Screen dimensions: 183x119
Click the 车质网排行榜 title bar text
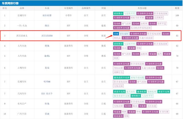(10, 3)
